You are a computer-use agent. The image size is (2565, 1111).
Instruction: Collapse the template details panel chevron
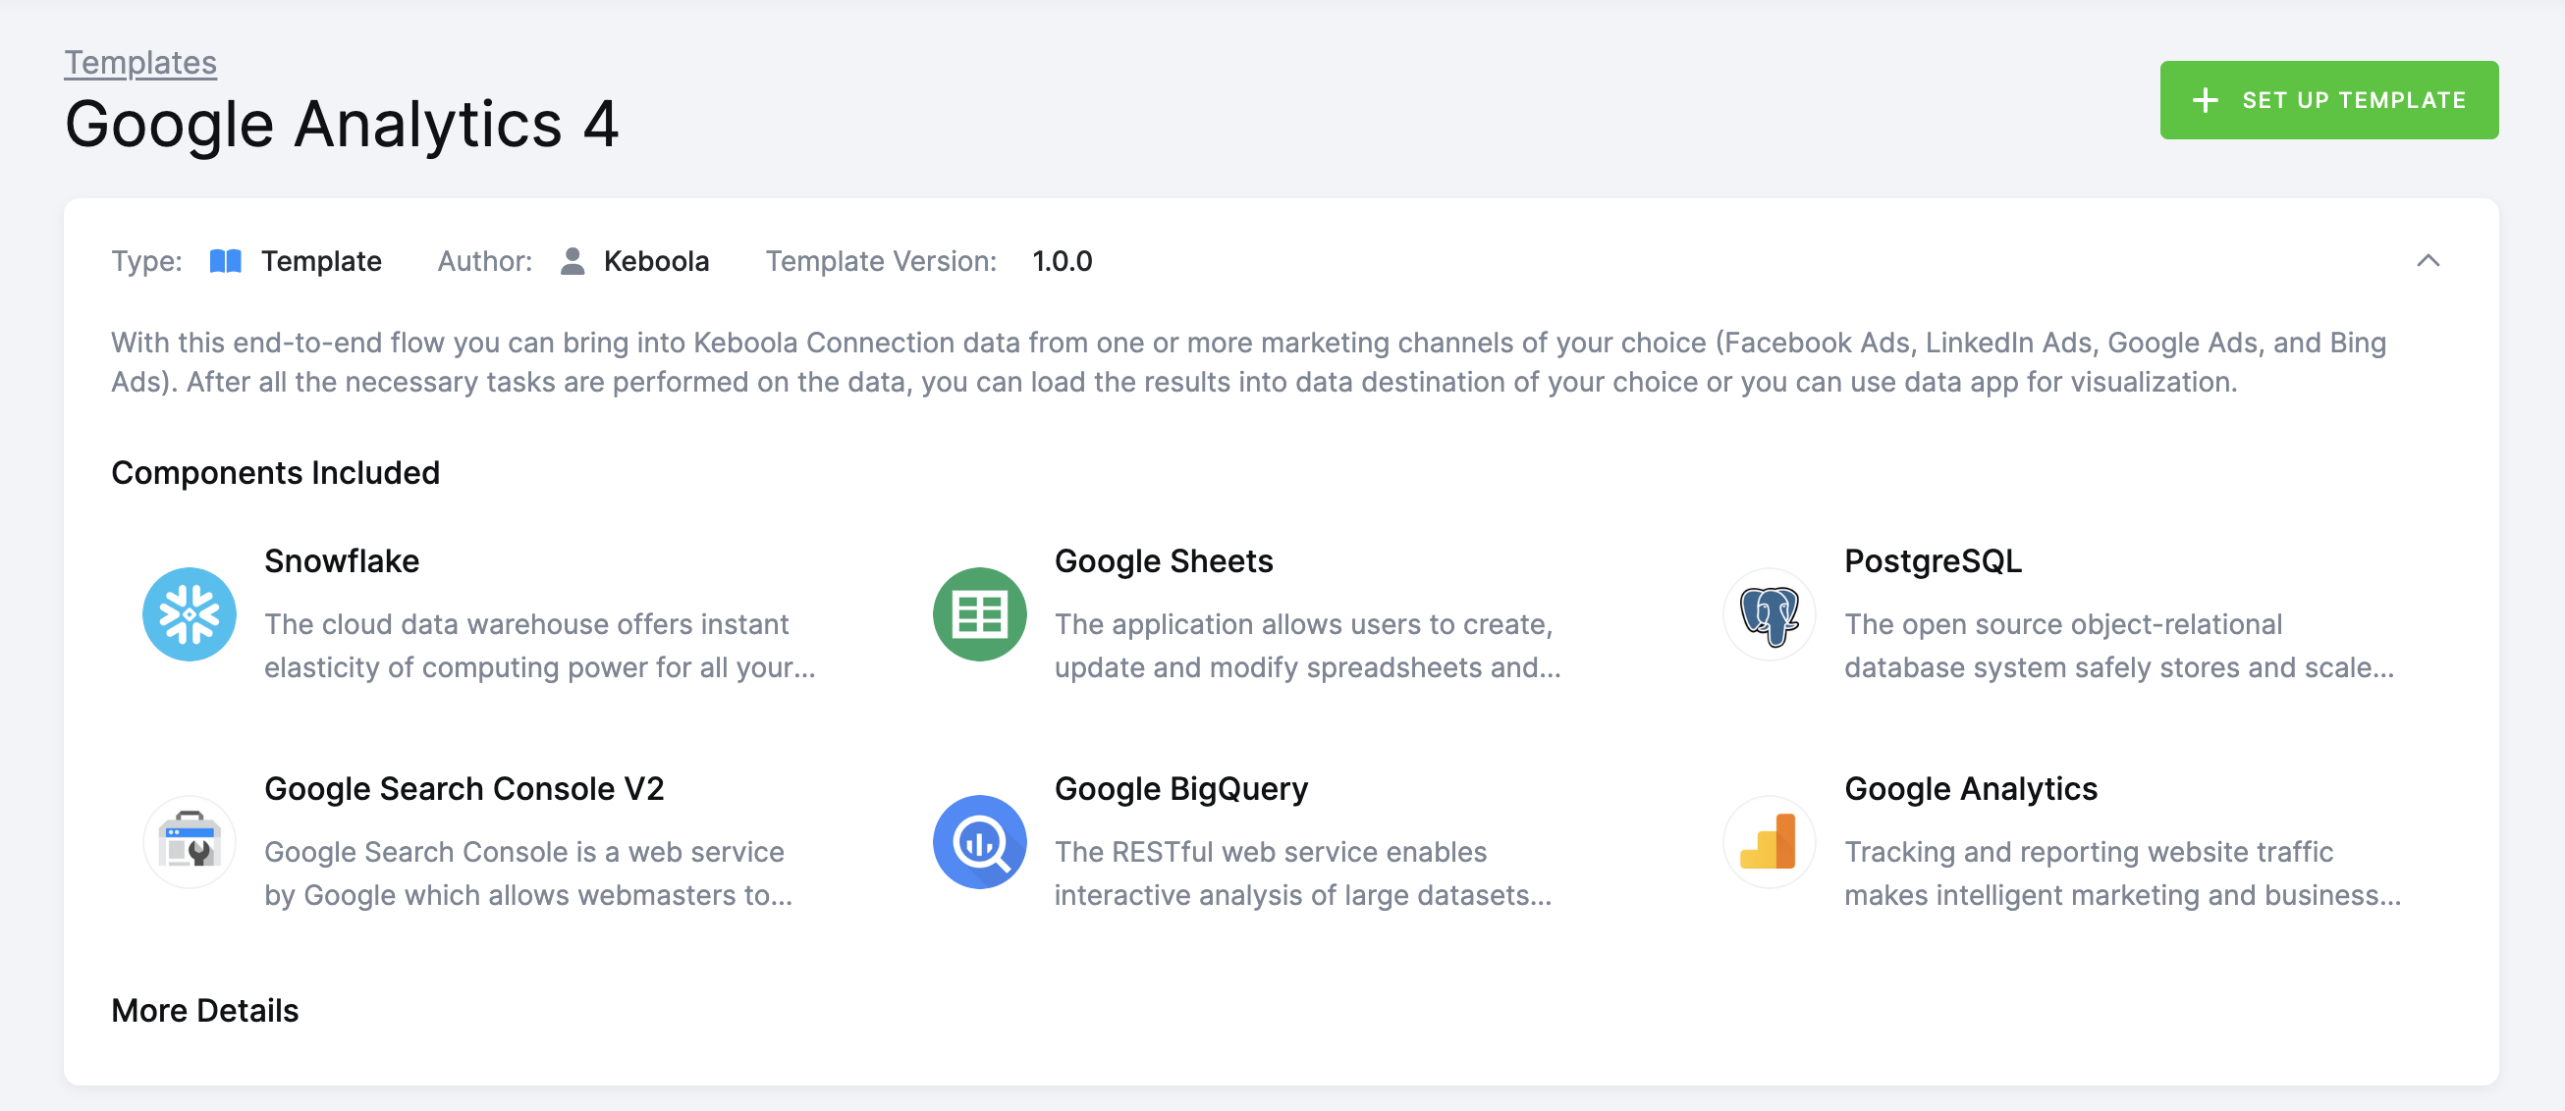2428,261
